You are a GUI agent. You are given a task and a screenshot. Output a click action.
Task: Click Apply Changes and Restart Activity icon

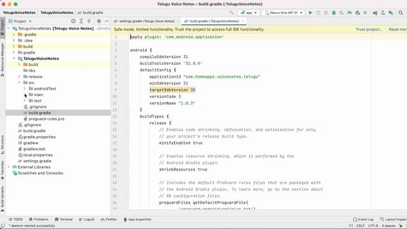(x=318, y=13)
